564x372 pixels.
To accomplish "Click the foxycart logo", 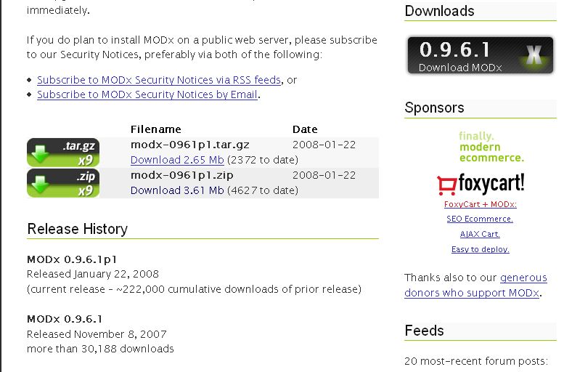I will (x=481, y=183).
